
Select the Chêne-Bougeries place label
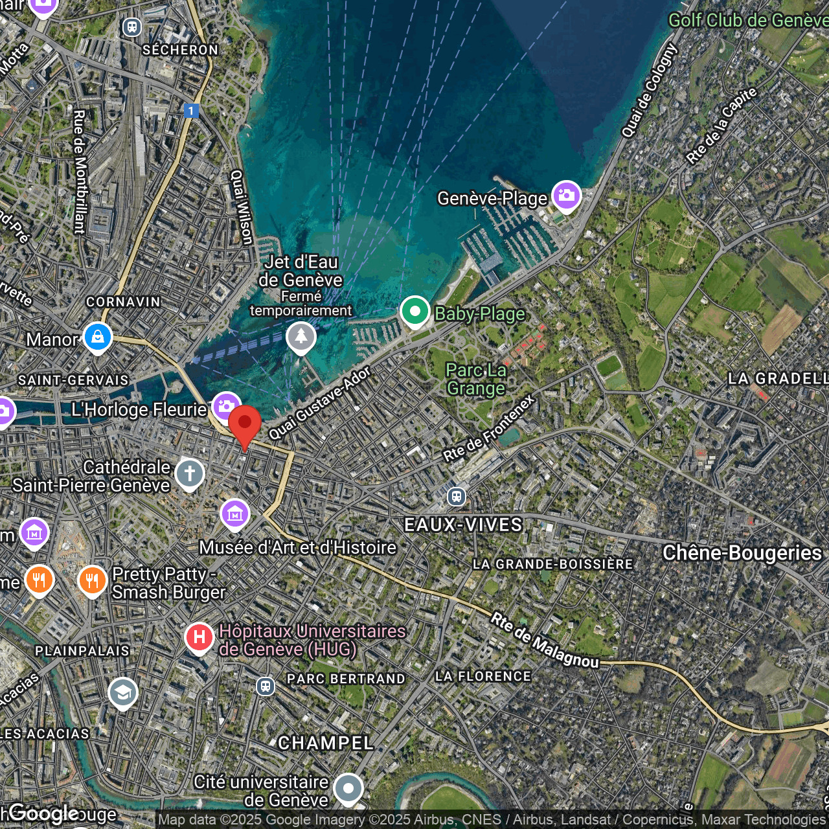click(742, 552)
